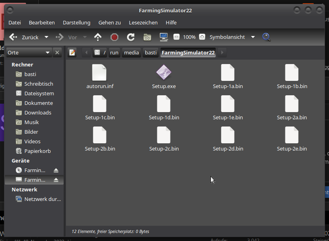Screen dimensions: 329x241
Task: Eject the highlighted Farmin... drive
Action: pyautogui.click(x=56, y=180)
